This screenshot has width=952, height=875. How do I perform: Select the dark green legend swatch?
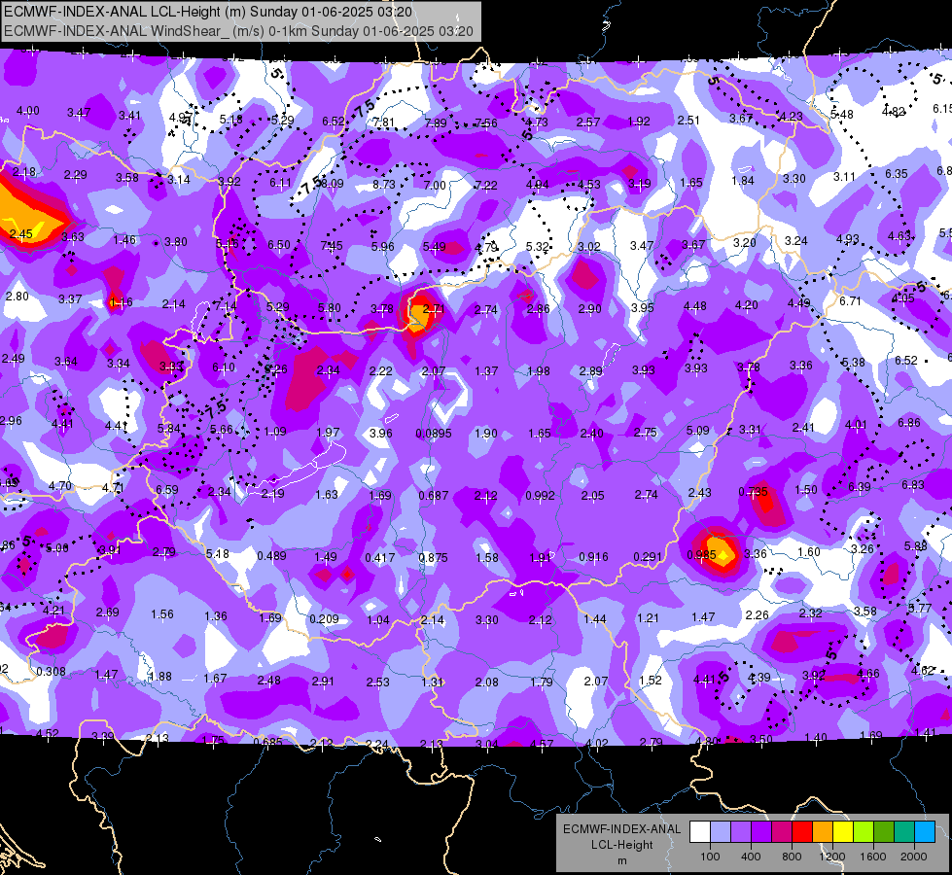pos(884,832)
